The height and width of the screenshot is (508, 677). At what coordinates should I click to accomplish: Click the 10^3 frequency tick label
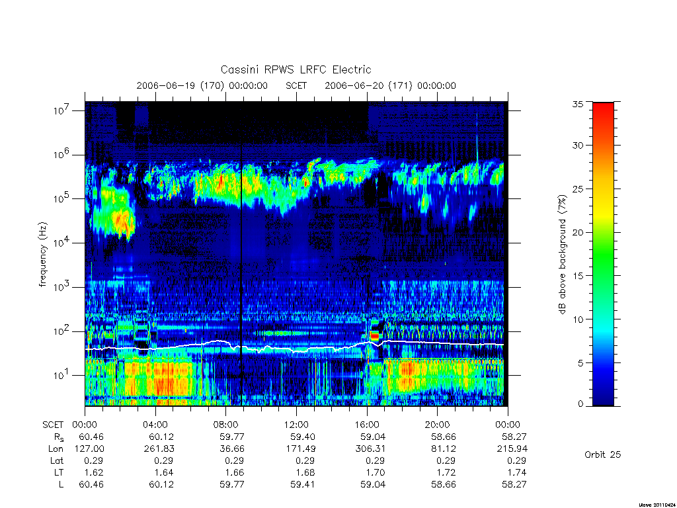[x=63, y=286]
